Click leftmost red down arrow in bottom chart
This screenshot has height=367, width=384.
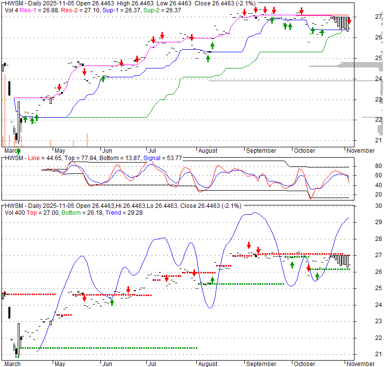point(84,297)
